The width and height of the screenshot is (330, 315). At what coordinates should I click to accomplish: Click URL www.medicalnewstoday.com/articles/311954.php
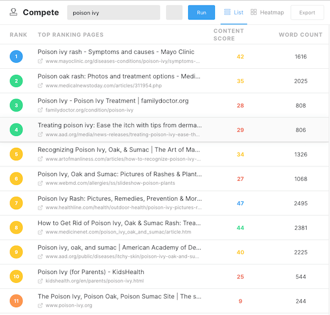103,85
